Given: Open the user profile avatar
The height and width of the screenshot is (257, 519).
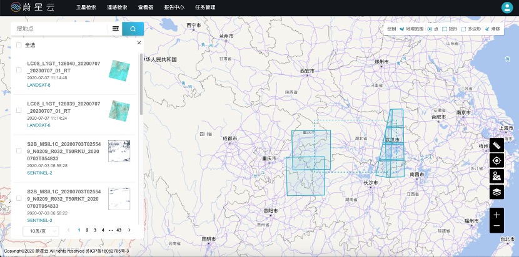Looking at the screenshot, I should (506, 7).
